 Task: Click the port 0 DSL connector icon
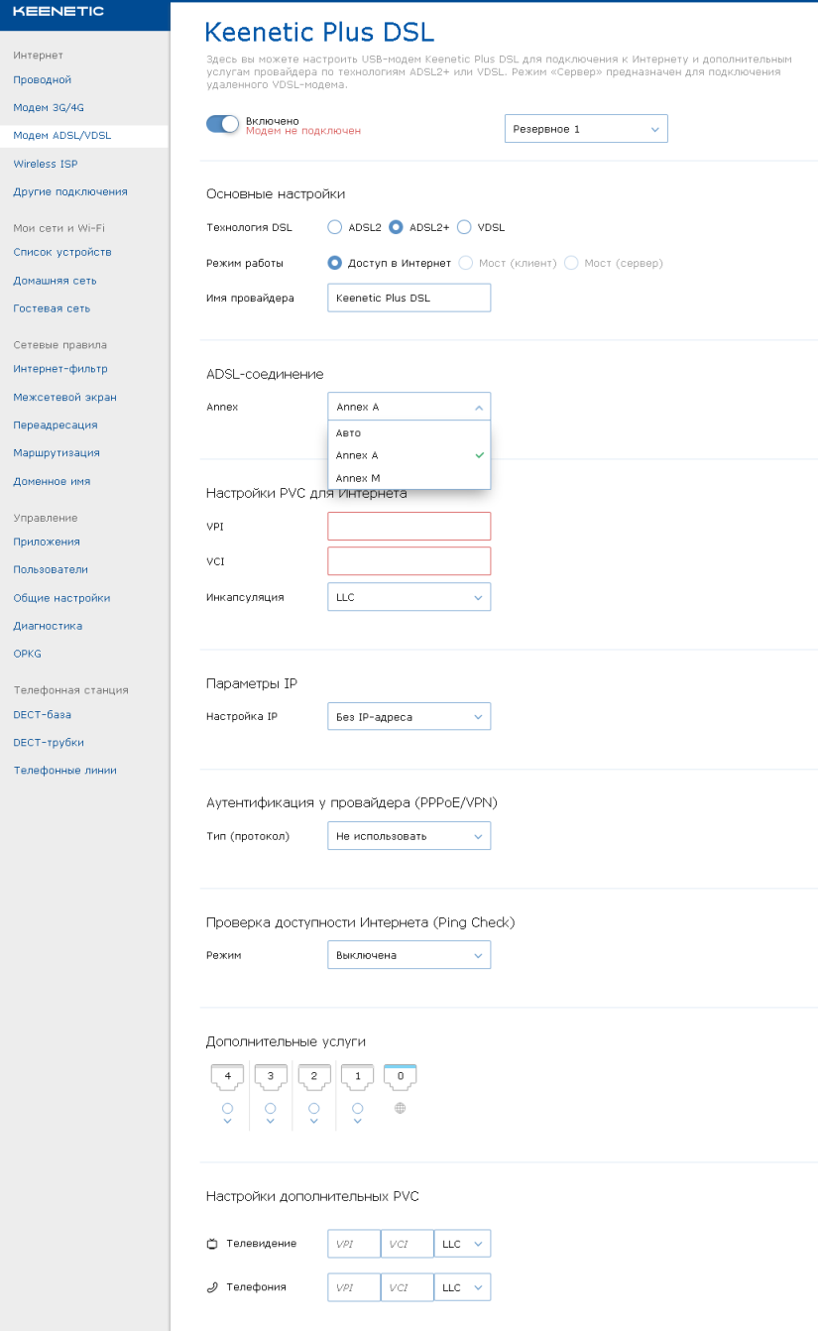point(401,1076)
